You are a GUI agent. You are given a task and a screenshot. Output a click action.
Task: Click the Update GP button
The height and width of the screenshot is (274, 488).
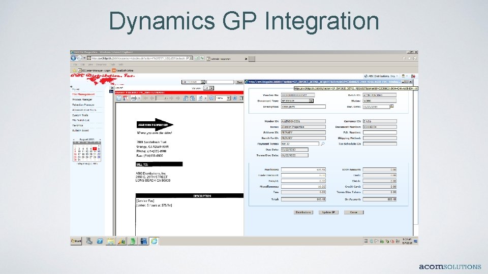[328, 212]
